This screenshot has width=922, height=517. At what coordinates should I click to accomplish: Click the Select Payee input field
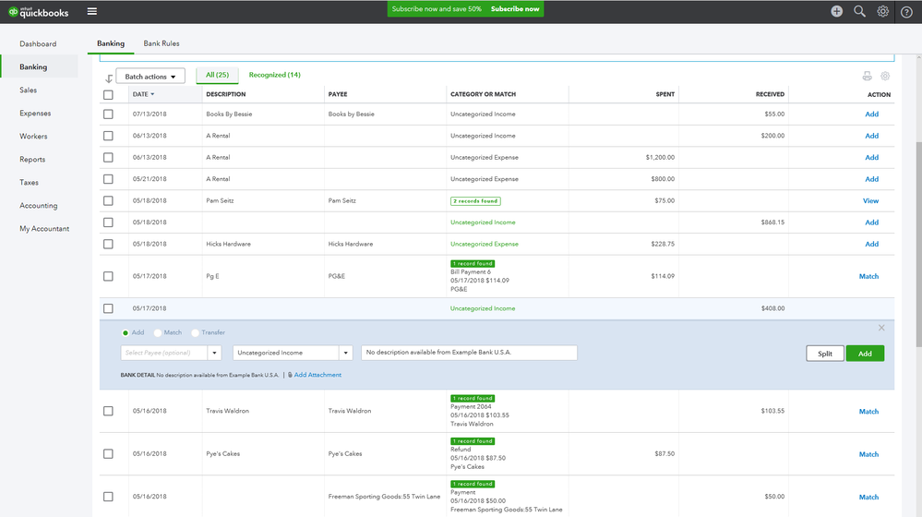[164, 353]
